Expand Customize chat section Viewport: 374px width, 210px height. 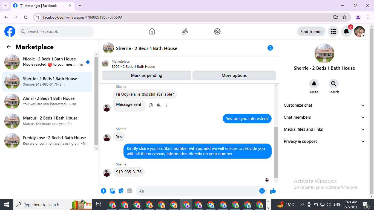coord(324,105)
